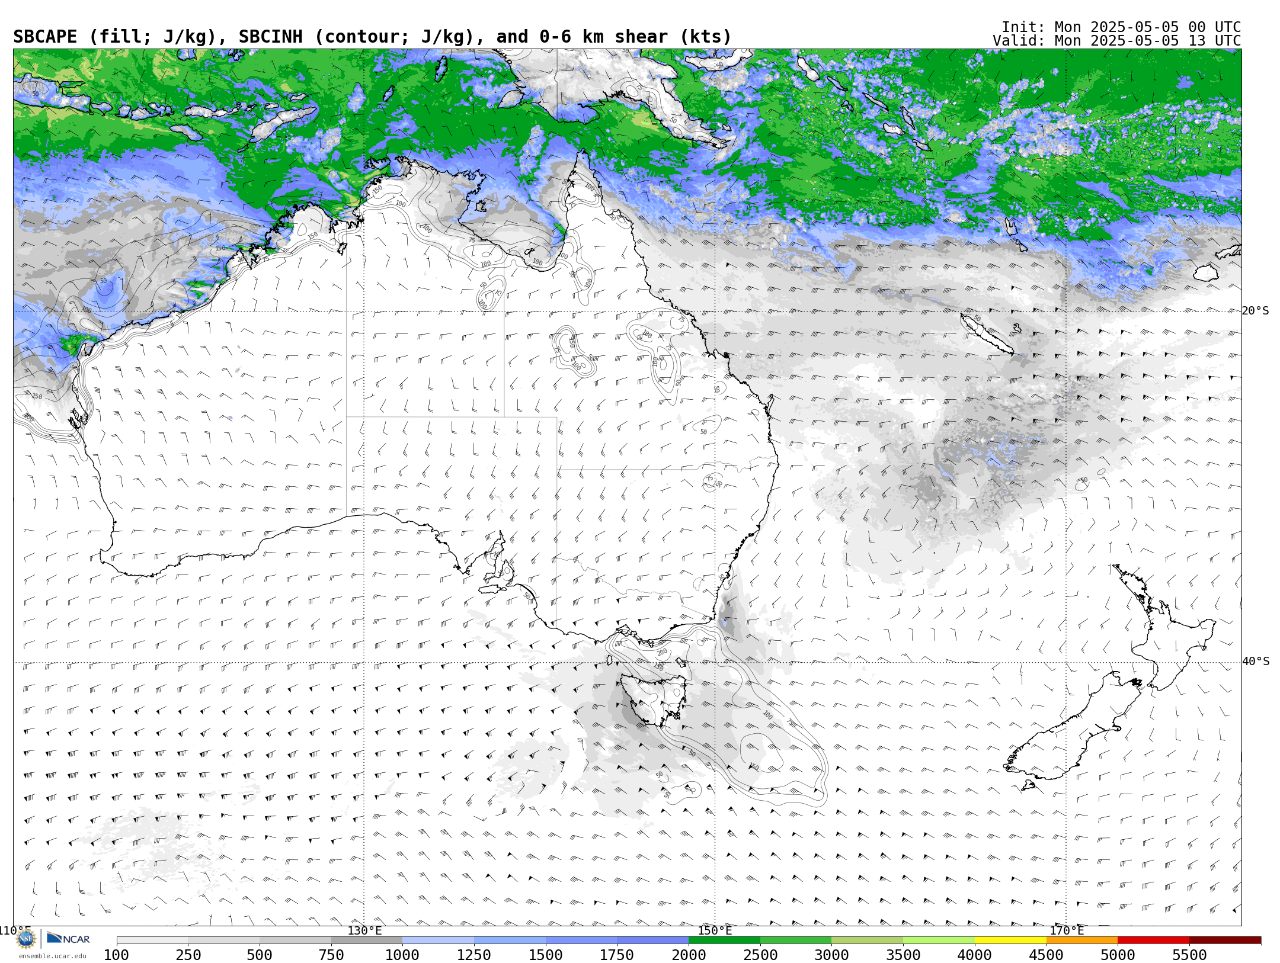This screenshot has height=963, width=1280.
Task: Click the '750' colorbar tick label
Action: point(331,955)
